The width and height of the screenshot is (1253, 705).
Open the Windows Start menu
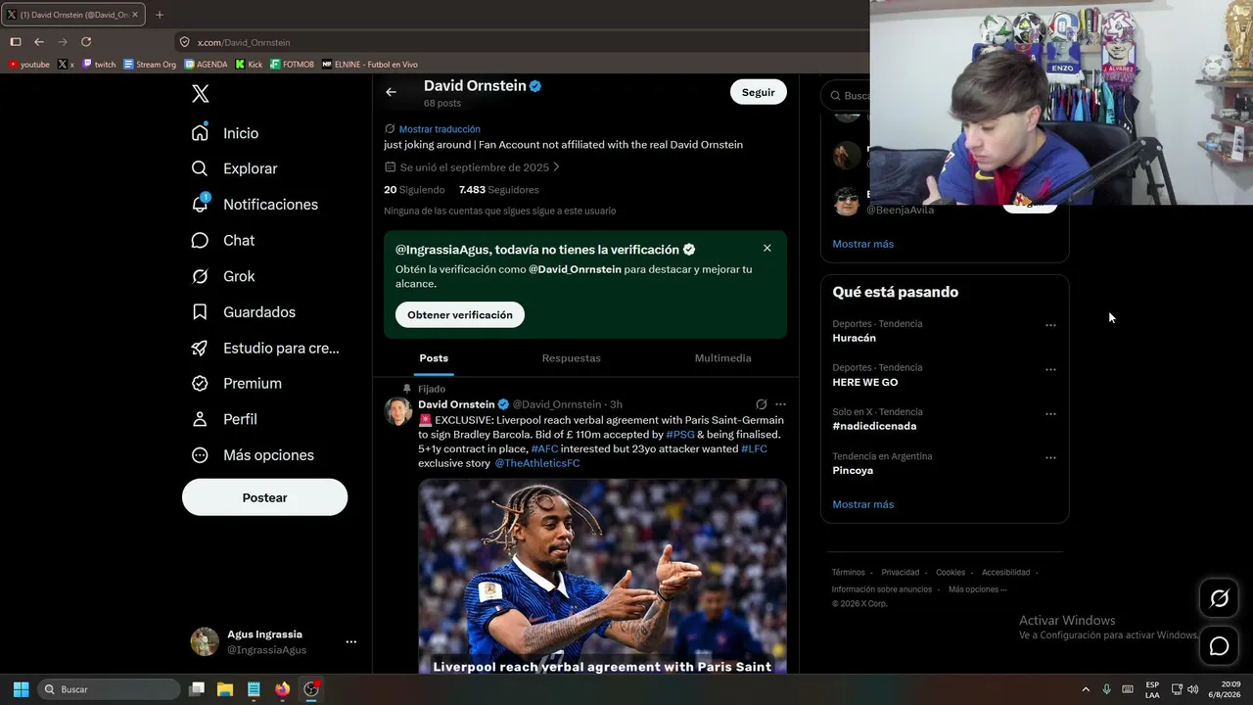point(21,689)
